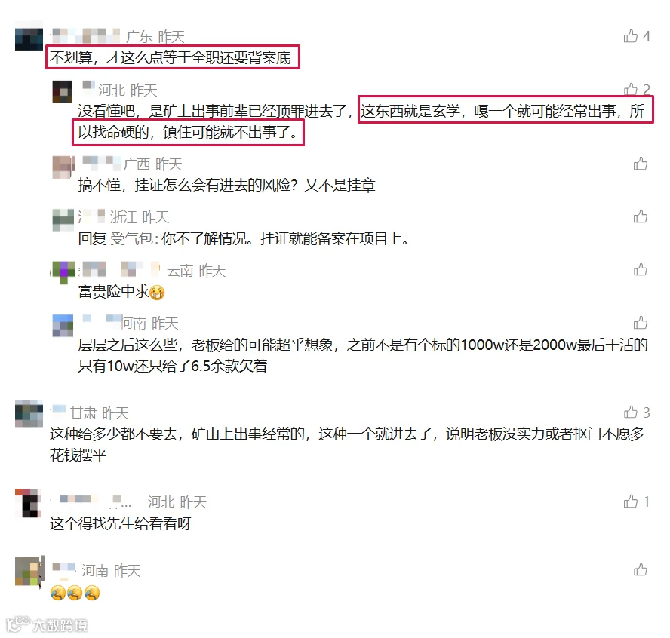Viewport: 670px width, 638px height.
Task: Open the Hebei replier's dark avatar
Action: (63, 91)
